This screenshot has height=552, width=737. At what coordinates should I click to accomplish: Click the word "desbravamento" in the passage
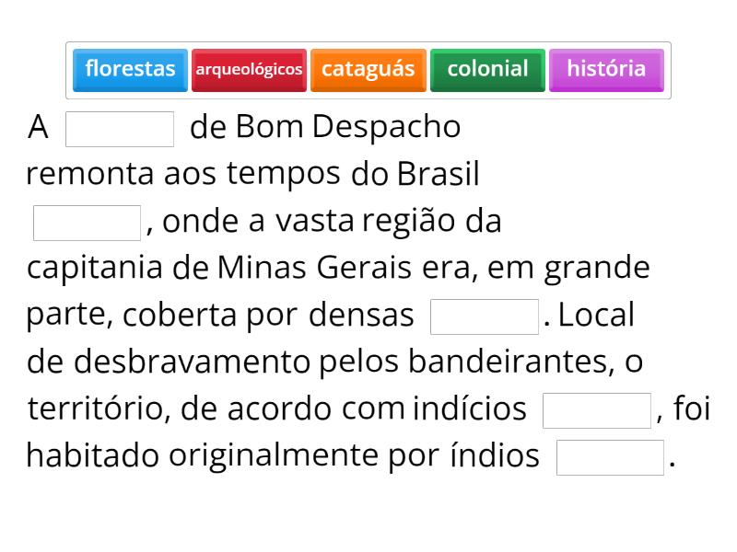coord(193,362)
